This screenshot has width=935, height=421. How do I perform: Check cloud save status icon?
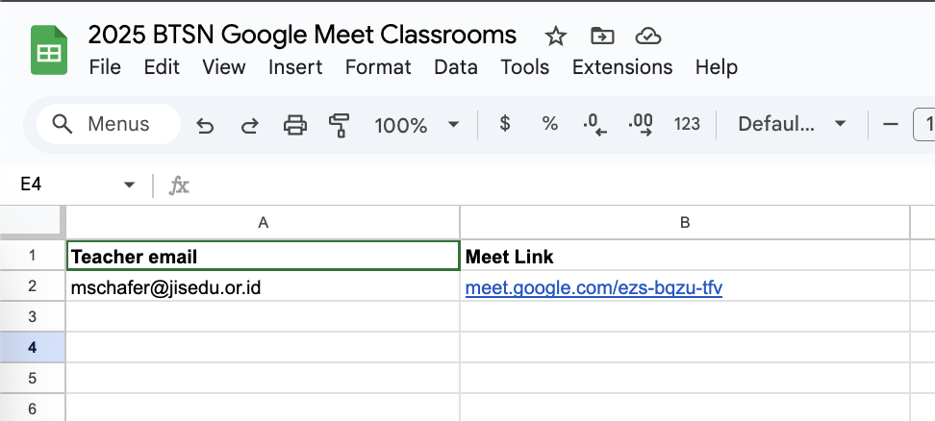[x=648, y=37]
